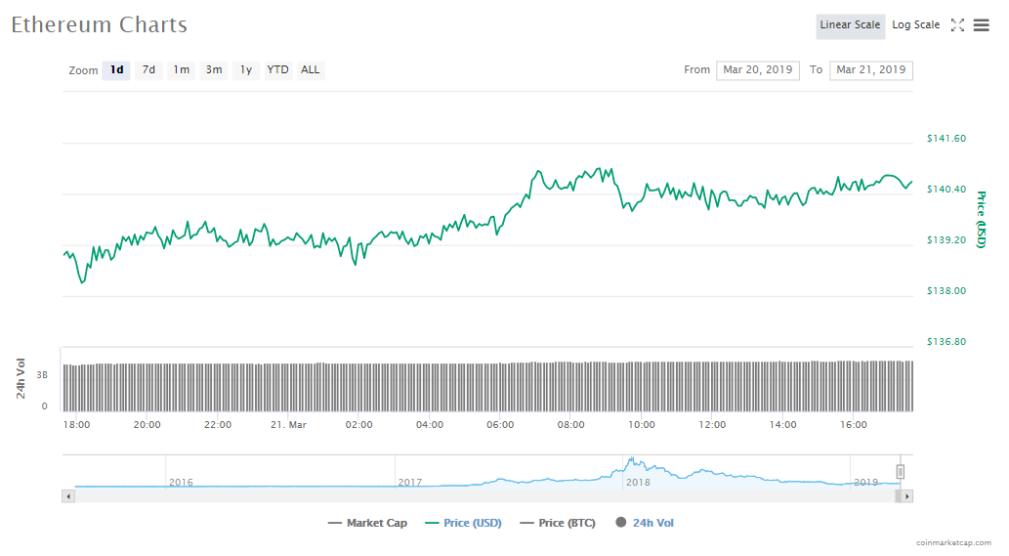Viewport: 1009px width, 556px height.
Task: Show ALL historical data
Action: (310, 70)
